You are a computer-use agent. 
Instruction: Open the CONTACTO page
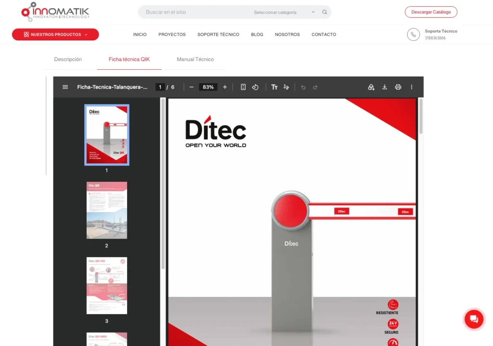point(324,35)
